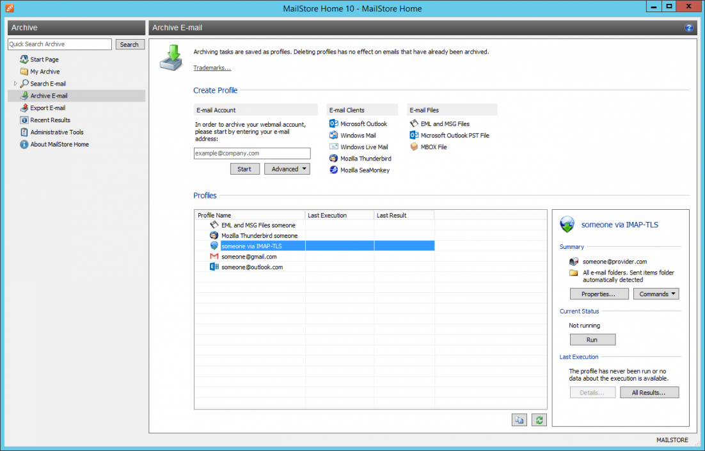The image size is (705, 451).
Task: Open help via the question mark icon
Action: pos(689,28)
